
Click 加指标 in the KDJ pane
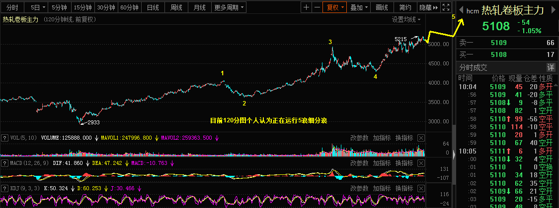[382, 188]
